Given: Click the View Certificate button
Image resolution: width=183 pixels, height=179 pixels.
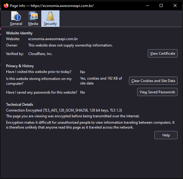Looking at the screenshot, I should [163, 53].
